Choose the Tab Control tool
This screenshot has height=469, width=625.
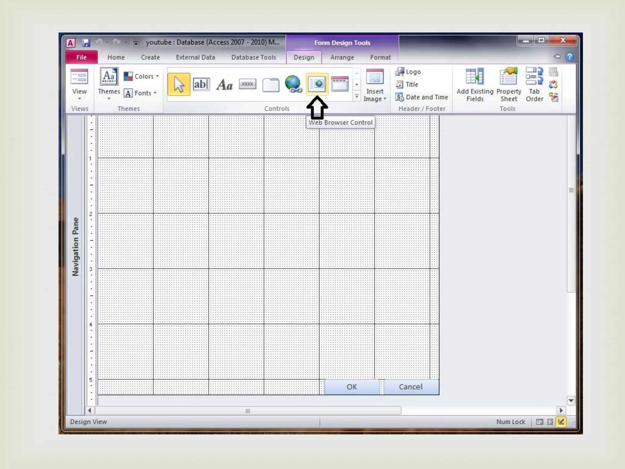click(x=271, y=85)
